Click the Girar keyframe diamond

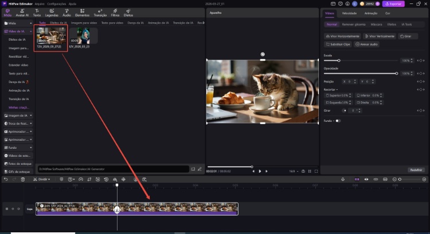(421, 110)
